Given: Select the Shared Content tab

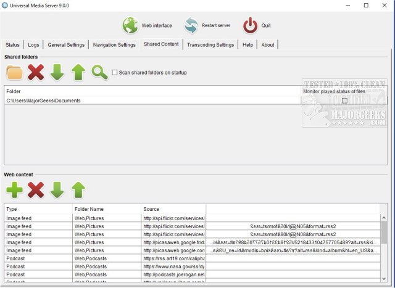Looking at the screenshot, I should point(161,44).
